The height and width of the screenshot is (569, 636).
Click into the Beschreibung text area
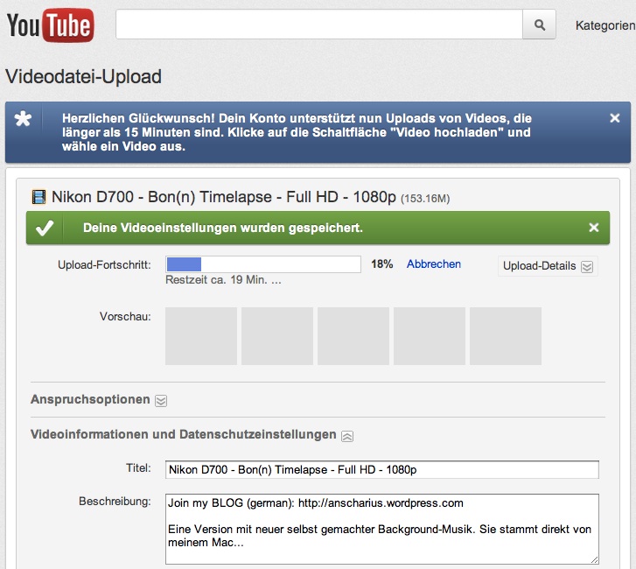pyautogui.click(x=381, y=529)
